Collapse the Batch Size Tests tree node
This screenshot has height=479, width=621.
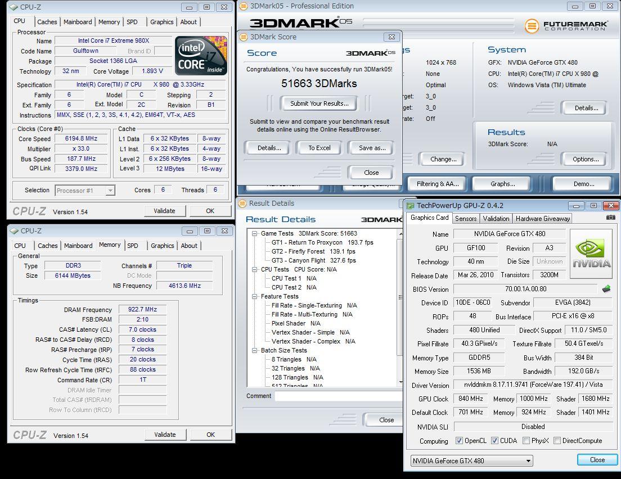pyautogui.click(x=255, y=350)
